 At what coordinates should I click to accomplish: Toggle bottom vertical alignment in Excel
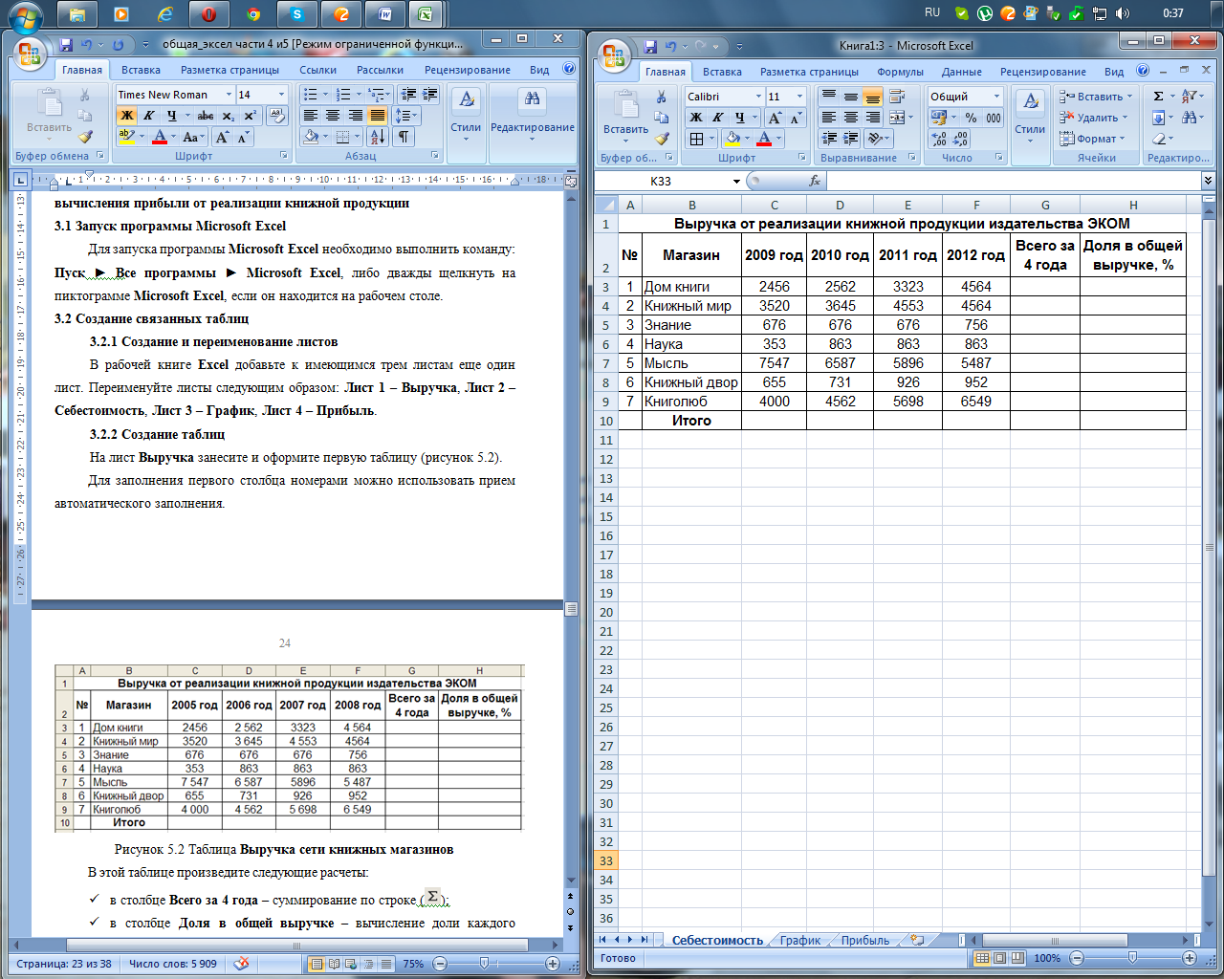point(872,97)
